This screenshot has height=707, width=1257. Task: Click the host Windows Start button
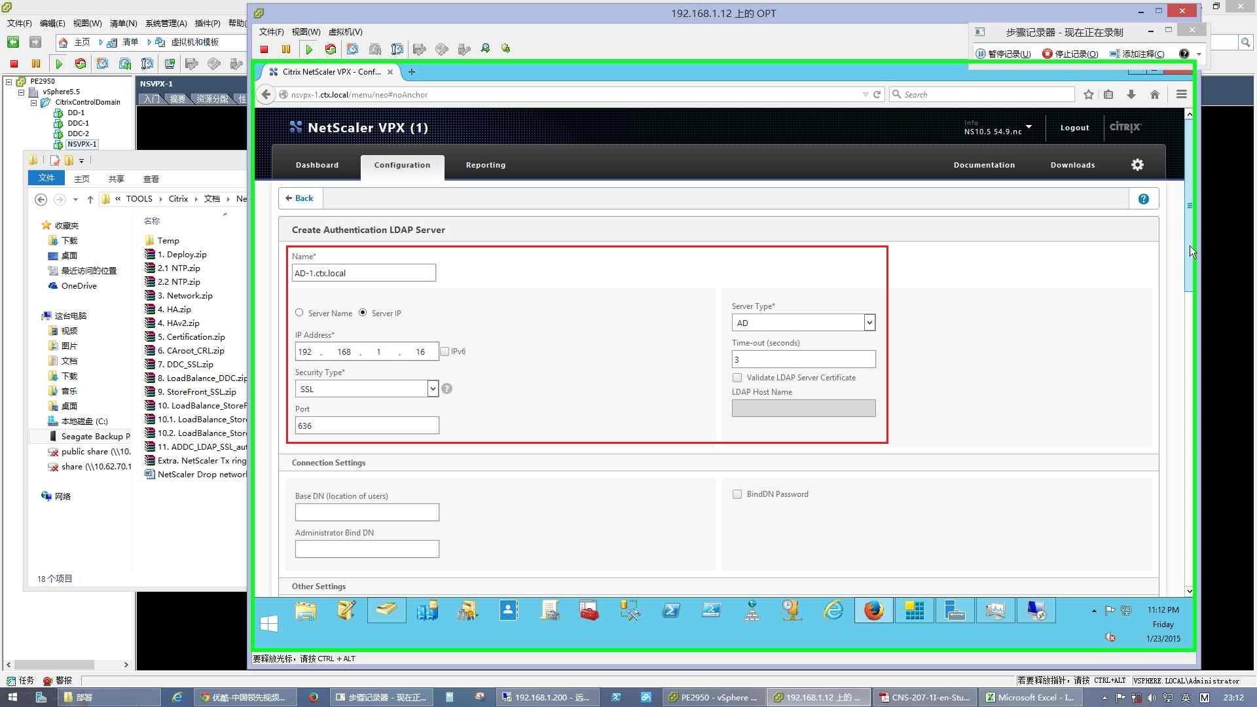point(12,697)
